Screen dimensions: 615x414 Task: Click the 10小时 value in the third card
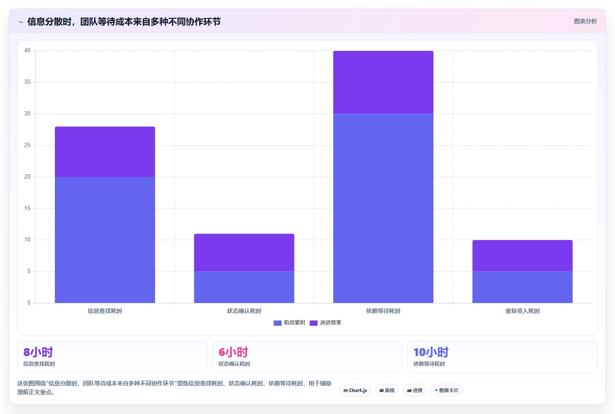[431, 352]
